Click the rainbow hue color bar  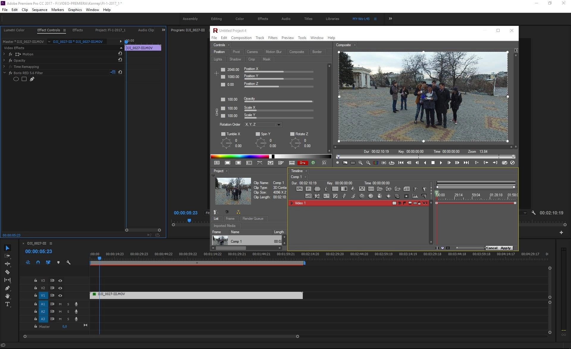[240, 156]
